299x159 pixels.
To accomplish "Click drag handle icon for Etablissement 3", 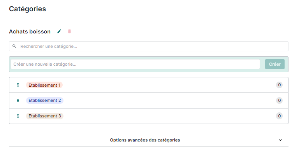I will (18, 116).
